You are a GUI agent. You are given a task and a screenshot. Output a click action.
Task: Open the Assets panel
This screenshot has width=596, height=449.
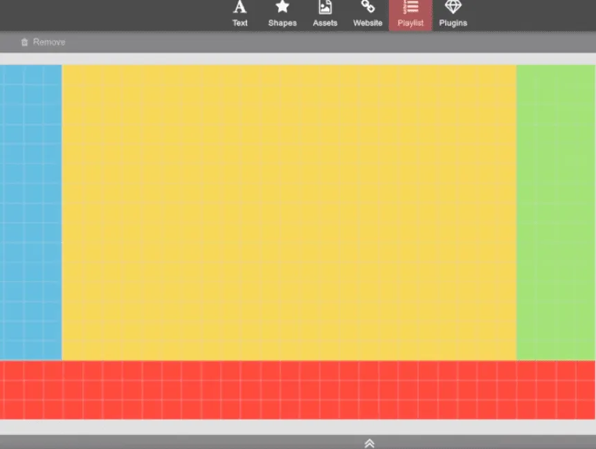325,15
